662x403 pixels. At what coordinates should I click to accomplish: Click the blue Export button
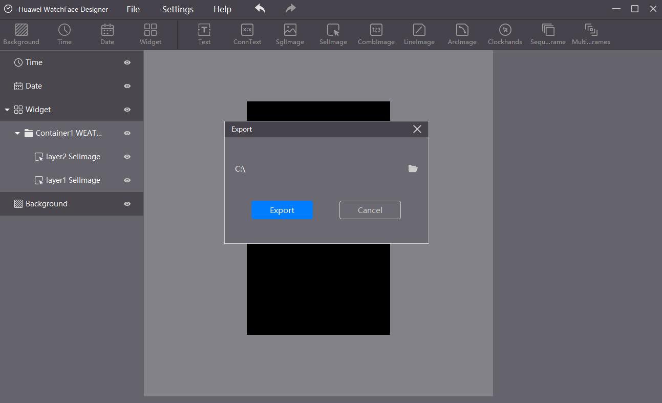click(x=282, y=210)
